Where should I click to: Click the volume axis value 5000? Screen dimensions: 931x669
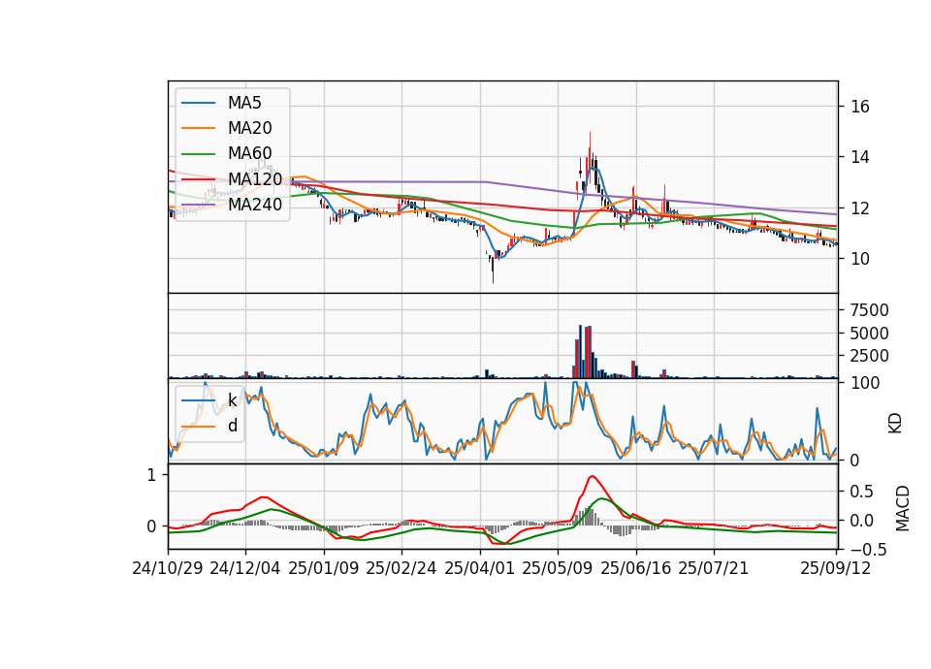869,333
